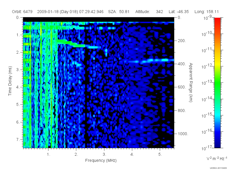Click the '800.' apparent range tick label
The width and height of the screenshot is (232, 174).
coord(182,110)
